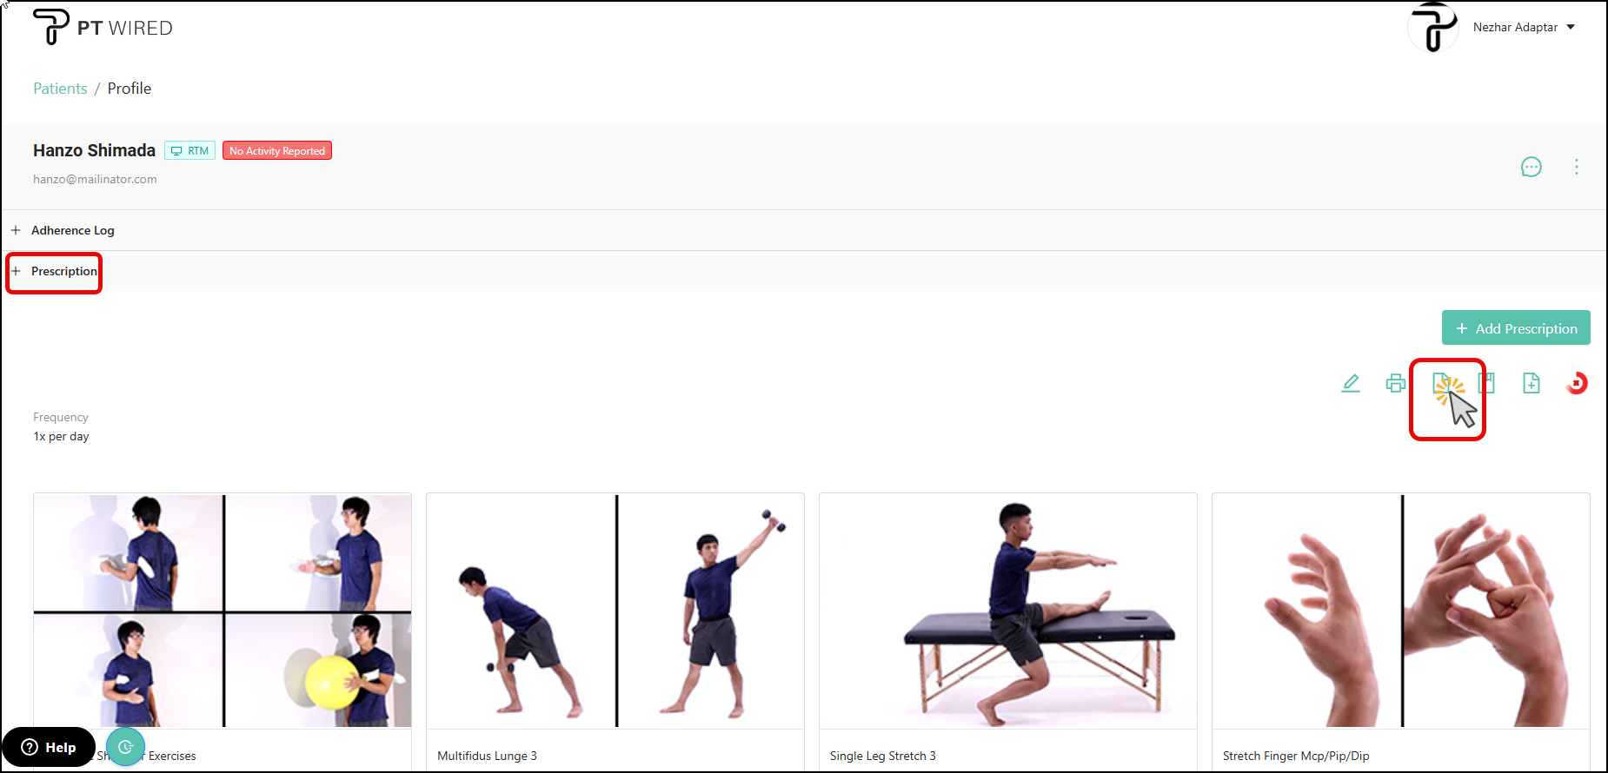Click the red circular discontinue icon
This screenshot has height=773, width=1608.
point(1577,383)
